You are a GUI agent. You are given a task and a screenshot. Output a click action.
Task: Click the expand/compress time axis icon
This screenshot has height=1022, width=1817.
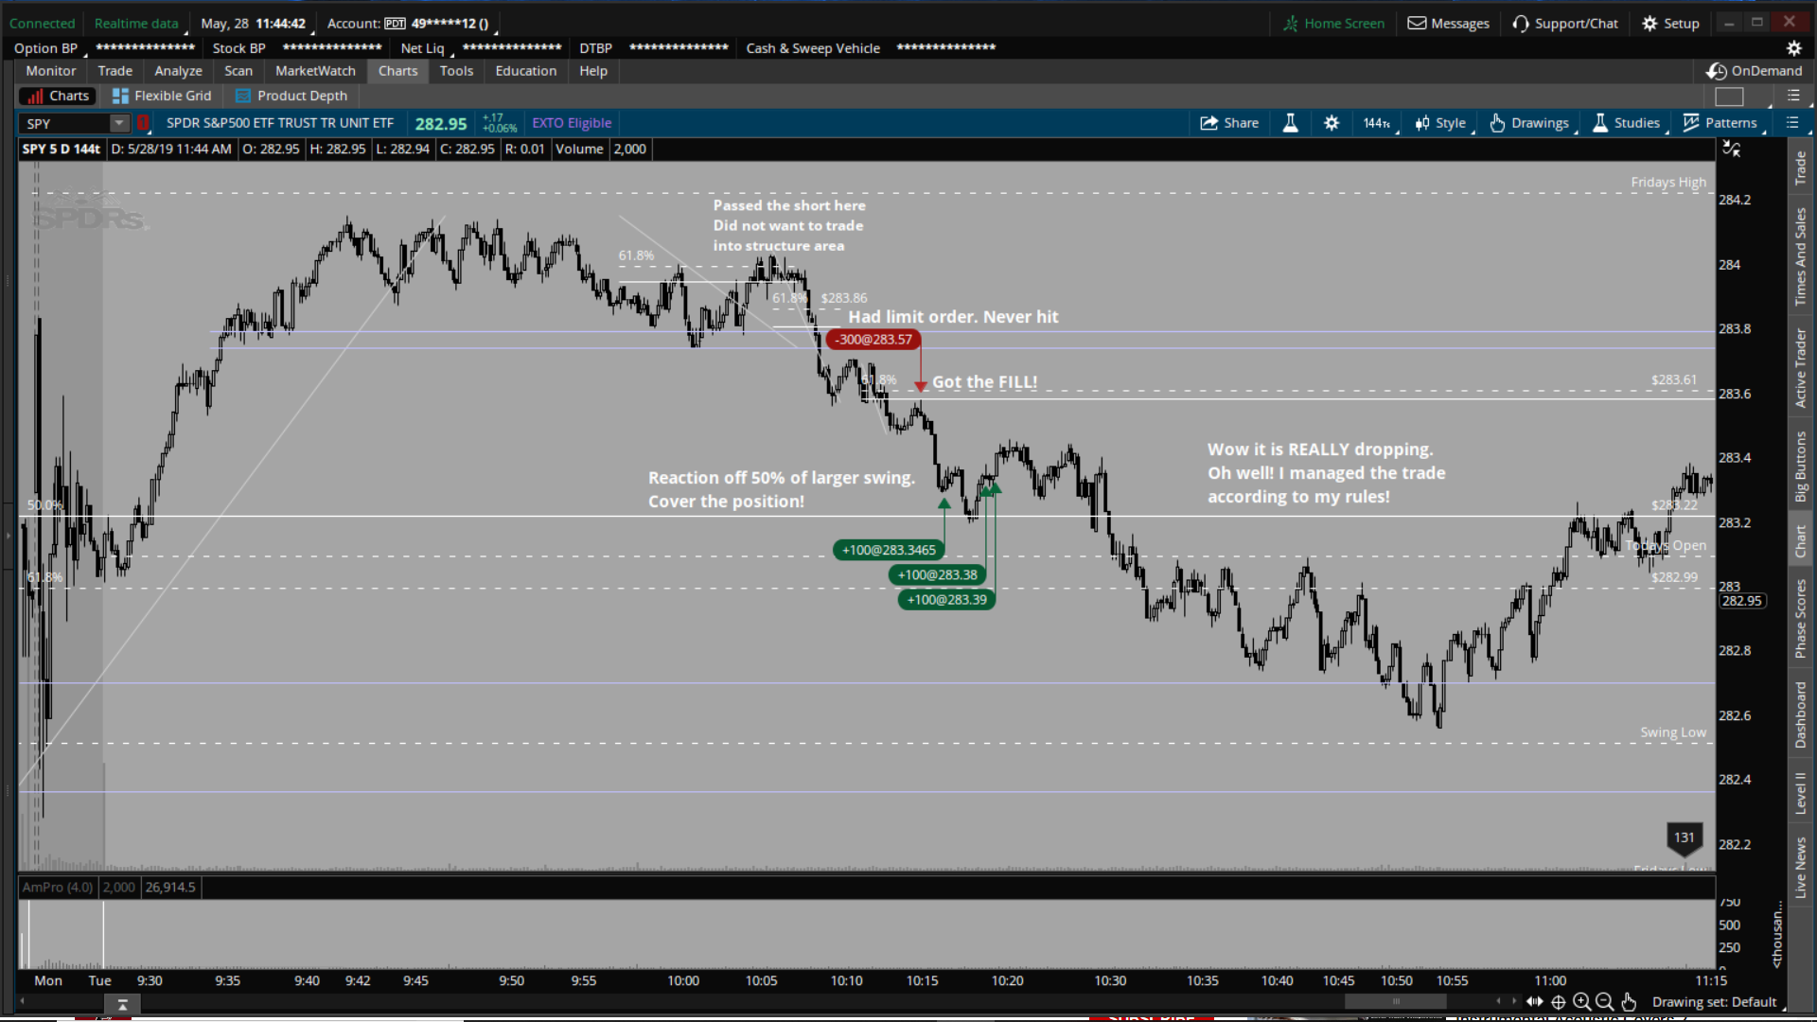(1534, 1001)
